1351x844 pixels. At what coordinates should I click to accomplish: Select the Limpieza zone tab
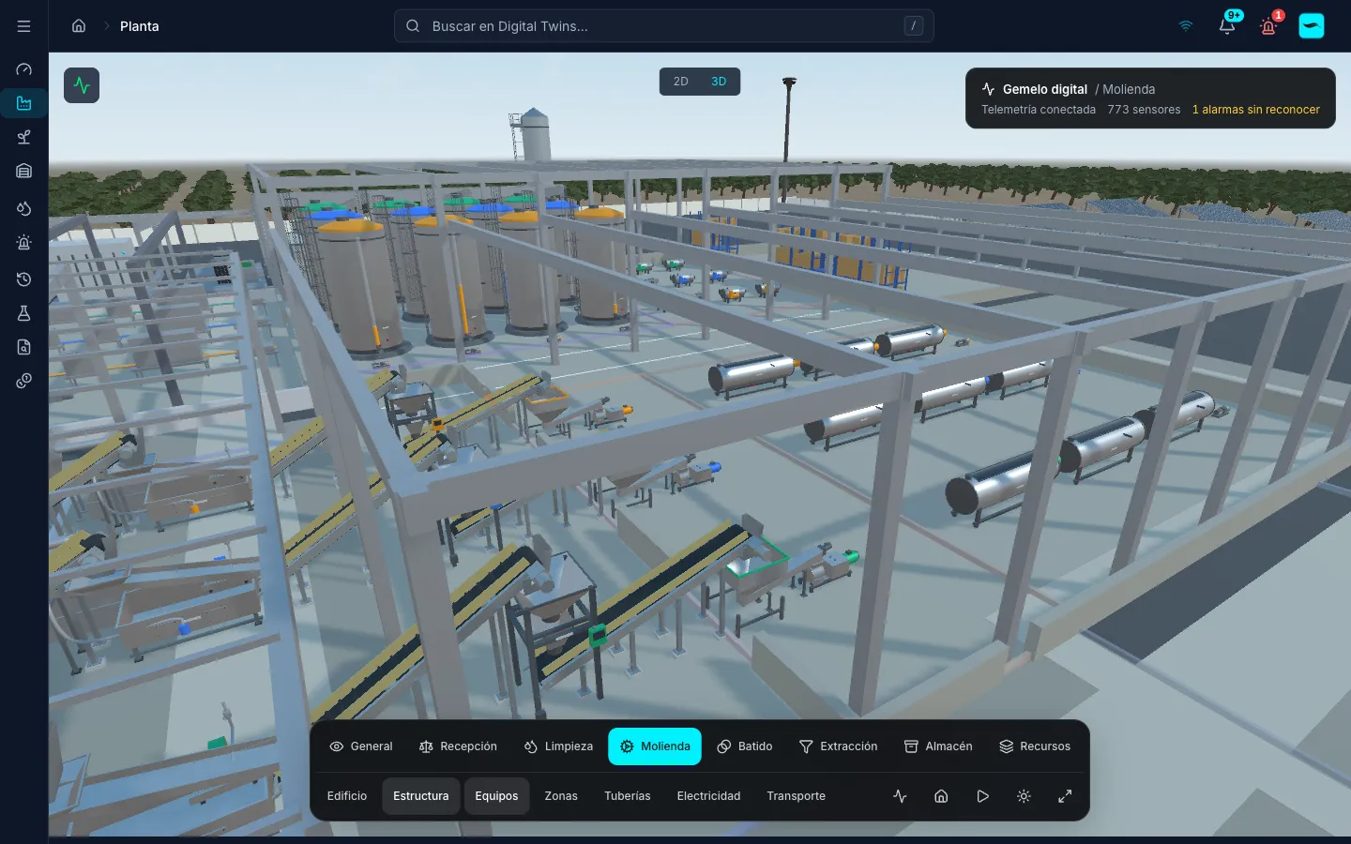(558, 746)
